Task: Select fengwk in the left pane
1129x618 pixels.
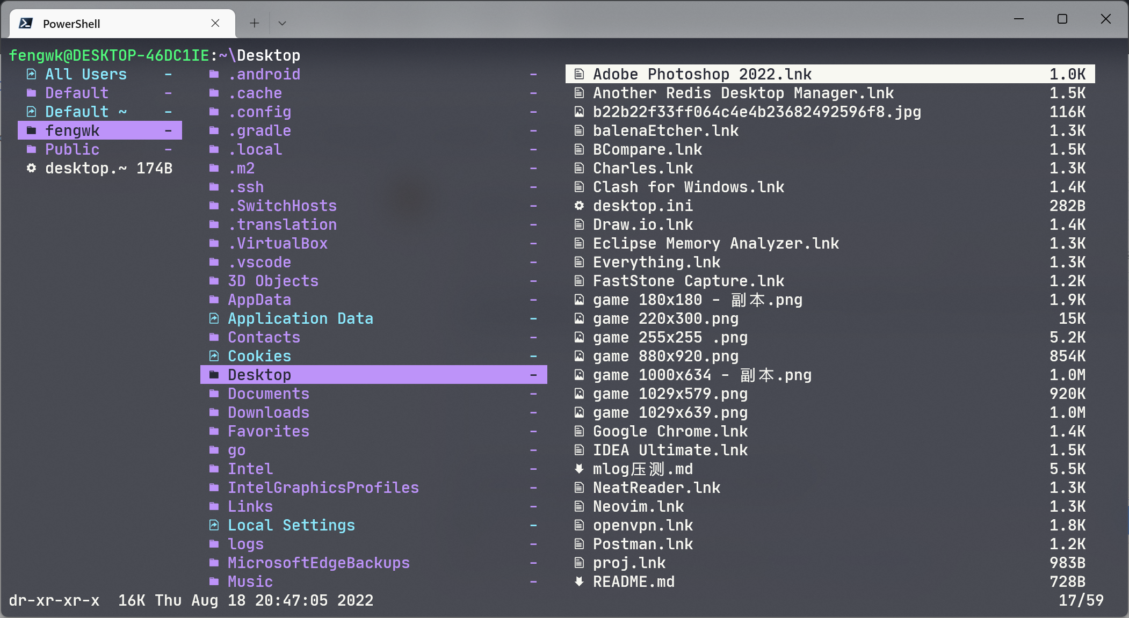Action: [73, 130]
